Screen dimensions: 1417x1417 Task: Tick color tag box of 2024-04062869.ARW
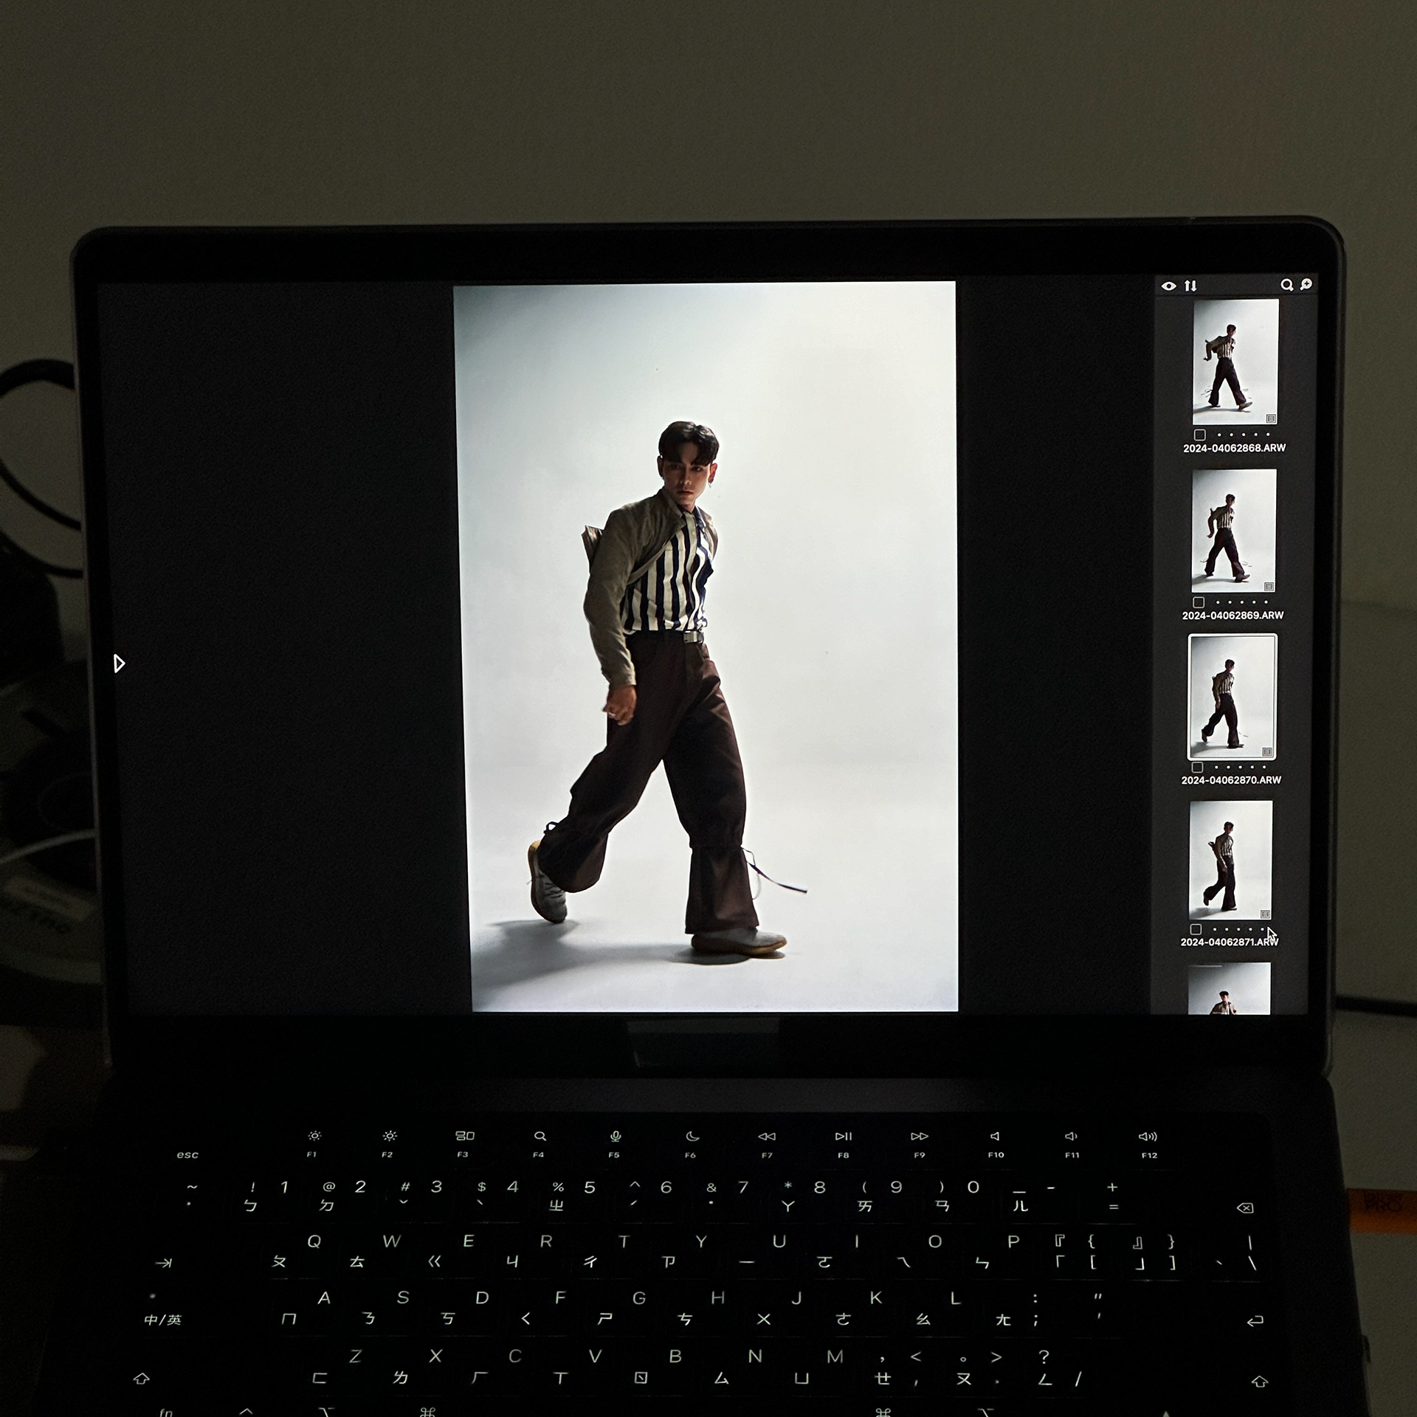[x=1199, y=602]
